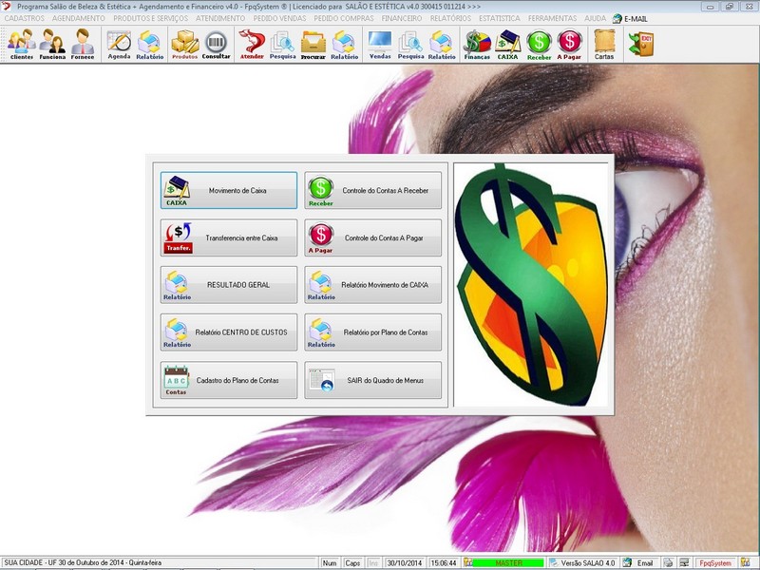
Task: Click the network icon left of FpqSystem
Action: (x=684, y=562)
